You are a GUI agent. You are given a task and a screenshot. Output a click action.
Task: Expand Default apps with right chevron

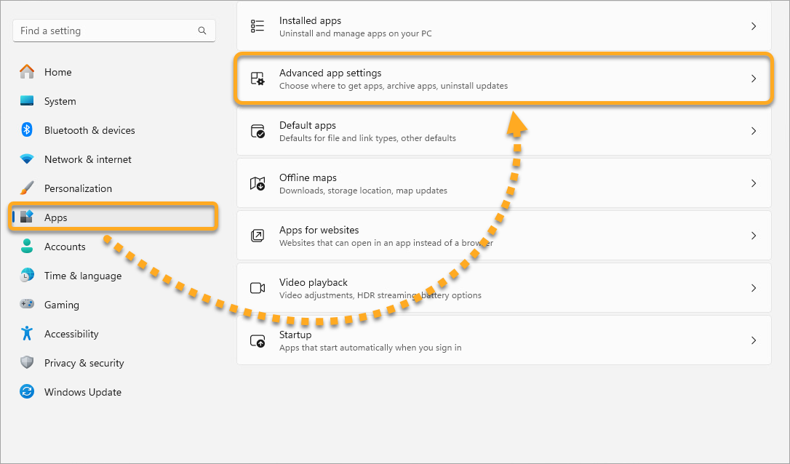click(754, 131)
